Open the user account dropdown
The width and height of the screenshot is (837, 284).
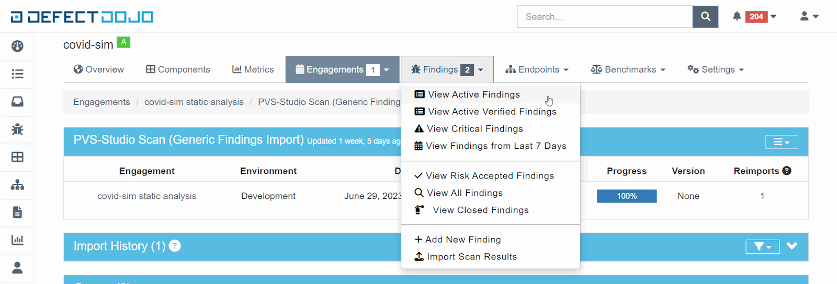click(809, 17)
